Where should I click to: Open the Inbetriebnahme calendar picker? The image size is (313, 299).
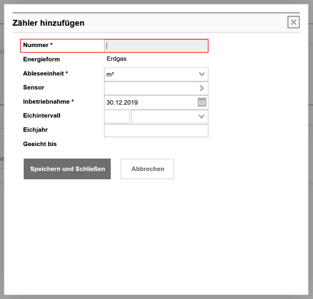pos(202,102)
